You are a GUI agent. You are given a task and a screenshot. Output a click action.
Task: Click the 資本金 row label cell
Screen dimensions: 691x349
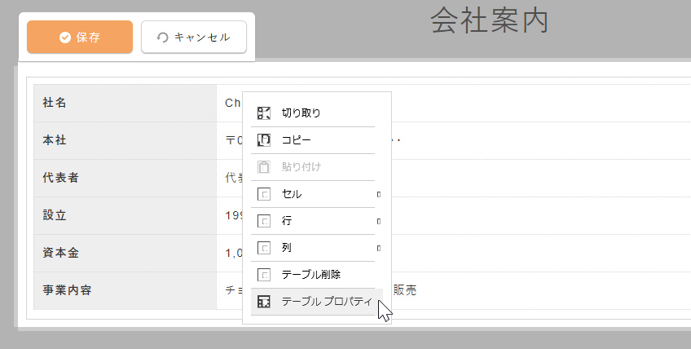[x=125, y=254]
